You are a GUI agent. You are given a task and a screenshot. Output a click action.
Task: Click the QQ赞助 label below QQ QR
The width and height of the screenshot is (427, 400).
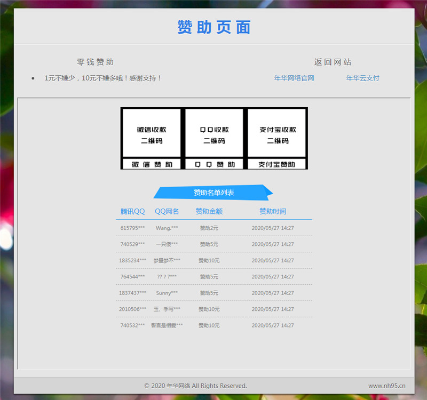(x=213, y=164)
